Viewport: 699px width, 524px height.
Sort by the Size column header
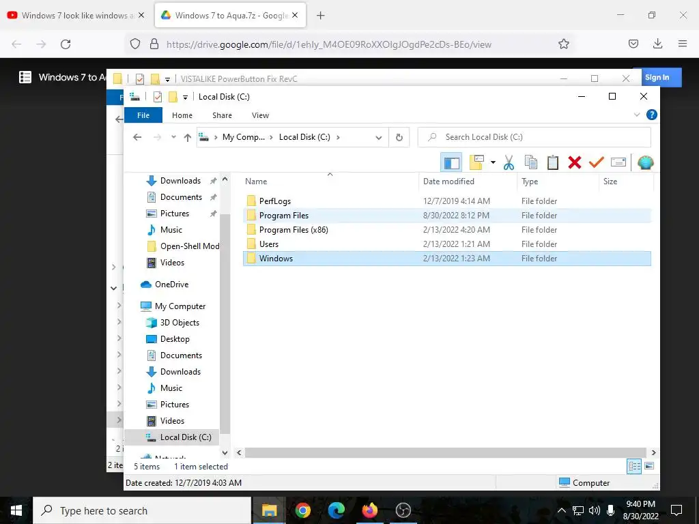pyautogui.click(x=626, y=181)
